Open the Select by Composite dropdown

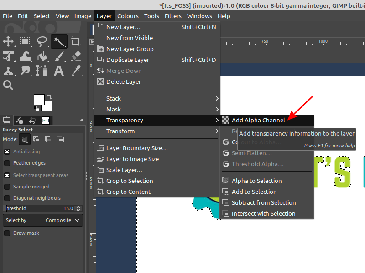click(62, 220)
